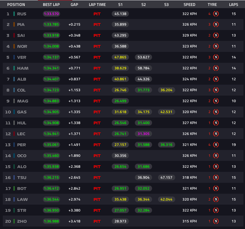
Task: Select the TSU driver name
Action: tap(22, 178)
